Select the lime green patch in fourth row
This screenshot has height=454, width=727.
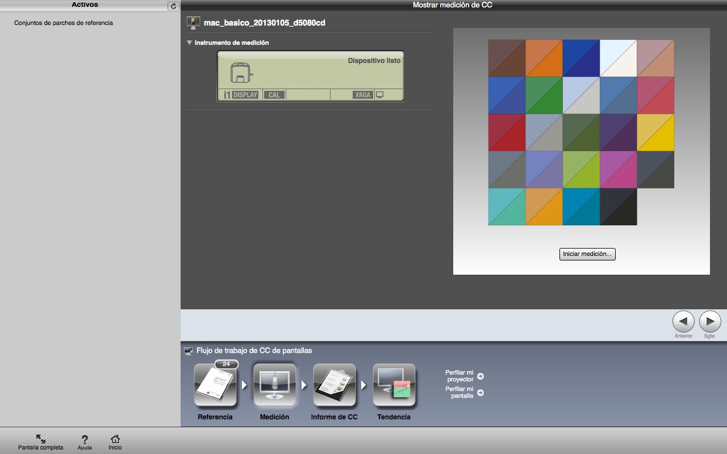(x=581, y=169)
